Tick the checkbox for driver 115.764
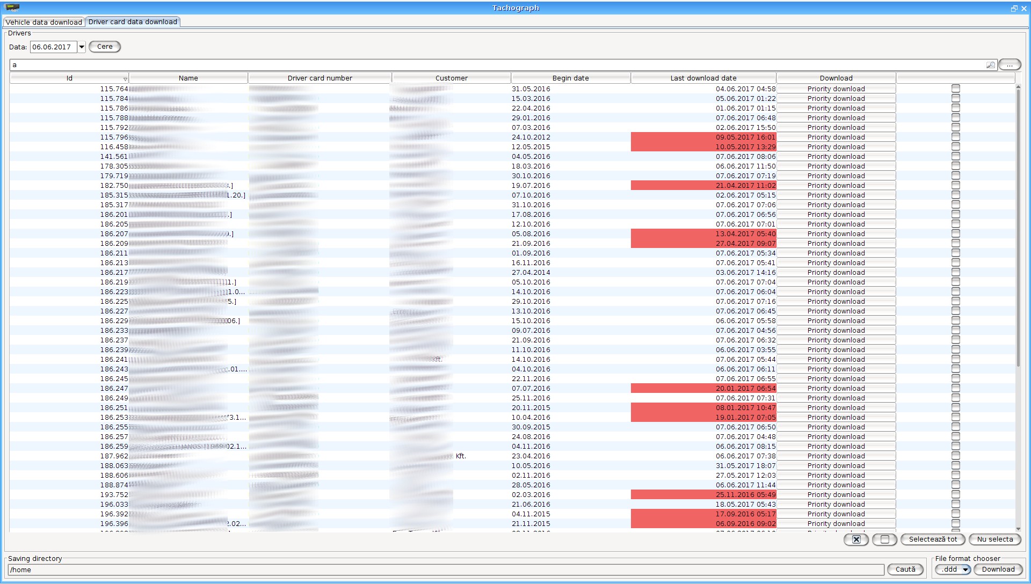The width and height of the screenshot is (1031, 584). (955, 89)
